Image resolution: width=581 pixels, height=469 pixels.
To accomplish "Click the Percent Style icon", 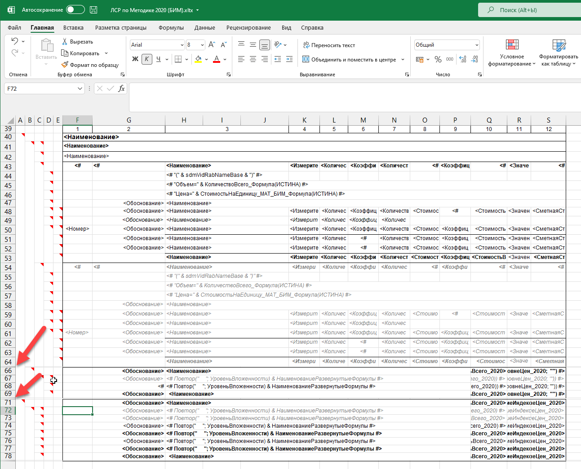I will (x=438, y=59).
